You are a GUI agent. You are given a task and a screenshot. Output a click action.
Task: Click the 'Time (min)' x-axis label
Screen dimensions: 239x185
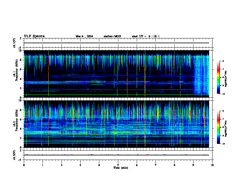pos(121,168)
